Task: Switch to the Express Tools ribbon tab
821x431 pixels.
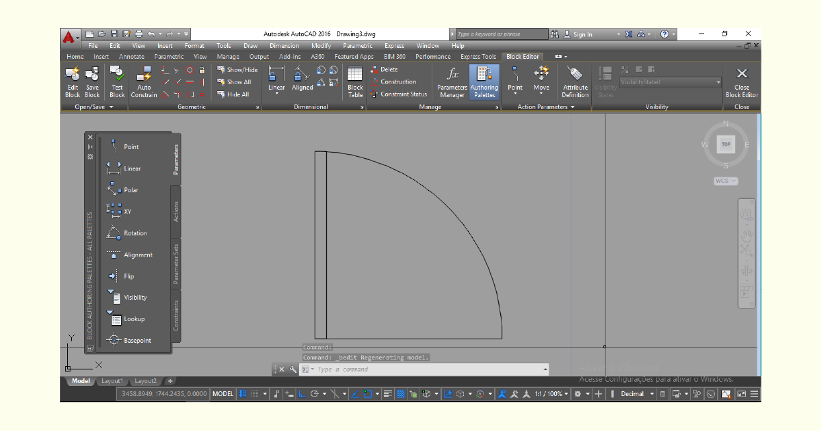Action: (478, 57)
